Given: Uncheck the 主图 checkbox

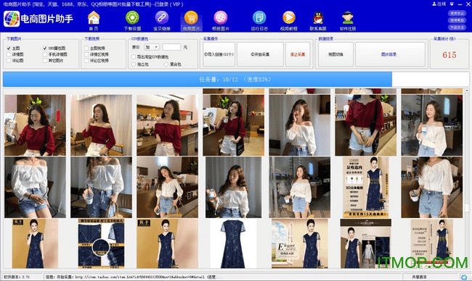Looking at the screenshot, I should [9, 48].
